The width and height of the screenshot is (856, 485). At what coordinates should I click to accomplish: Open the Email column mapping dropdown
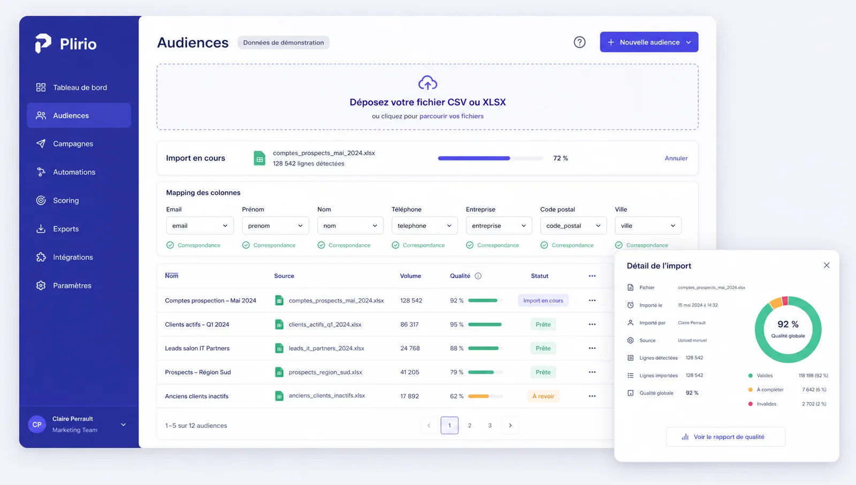(x=200, y=226)
